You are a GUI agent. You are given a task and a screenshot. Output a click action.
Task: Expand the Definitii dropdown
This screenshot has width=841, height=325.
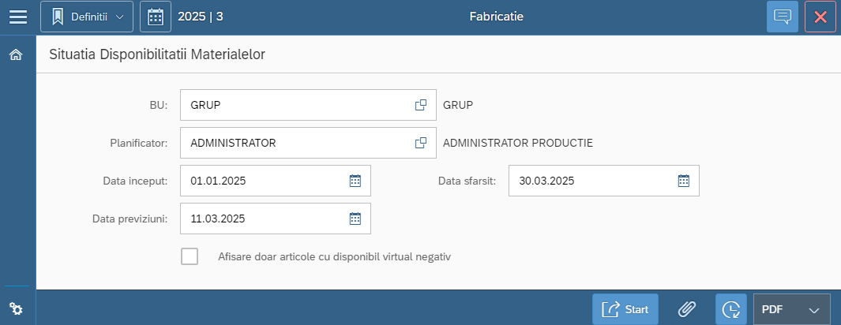click(x=87, y=17)
